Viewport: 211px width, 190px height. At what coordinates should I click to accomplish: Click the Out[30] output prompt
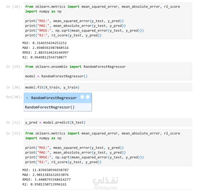pyautogui.click(x=14, y=97)
